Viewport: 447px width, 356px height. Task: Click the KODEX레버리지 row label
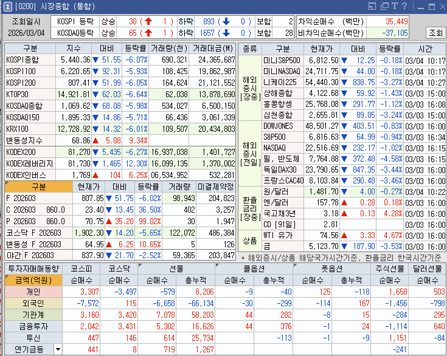[30, 163]
